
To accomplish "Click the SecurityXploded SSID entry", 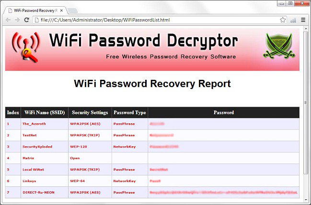I will (37, 147).
